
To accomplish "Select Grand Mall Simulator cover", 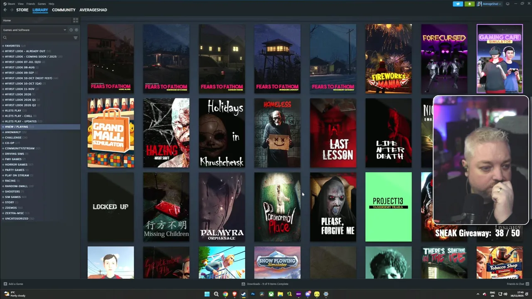I will point(111,133).
